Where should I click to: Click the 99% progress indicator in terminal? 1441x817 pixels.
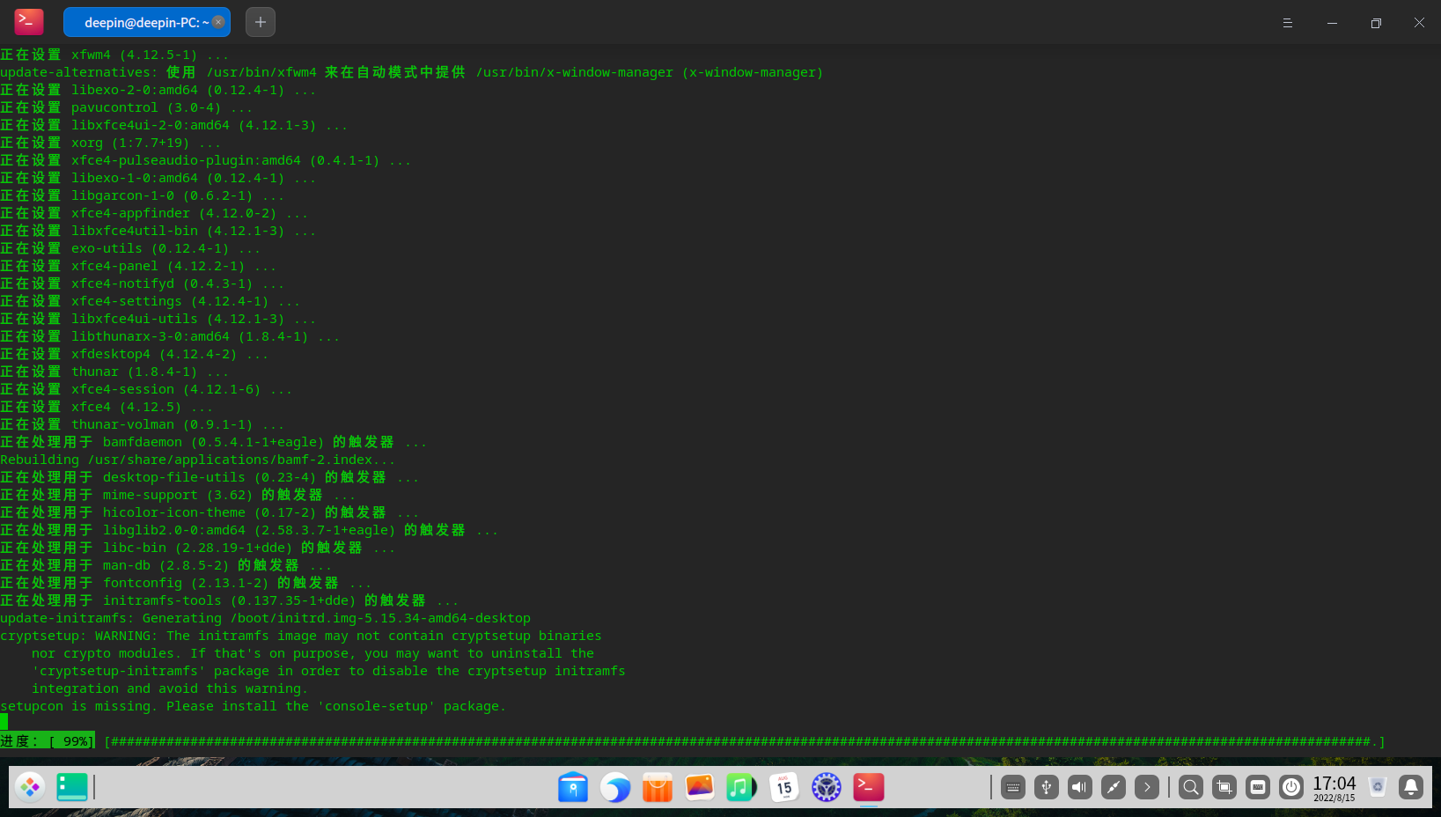48,741
